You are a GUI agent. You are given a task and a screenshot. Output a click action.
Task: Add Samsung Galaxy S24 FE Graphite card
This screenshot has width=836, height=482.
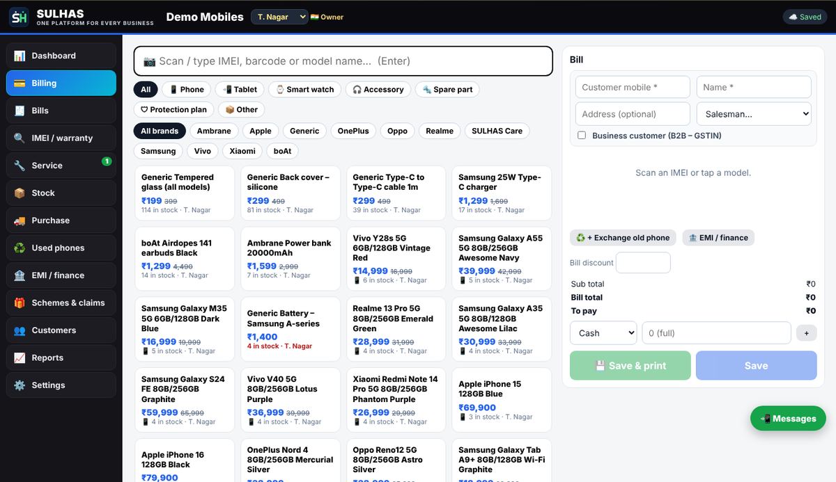(185, 399)
